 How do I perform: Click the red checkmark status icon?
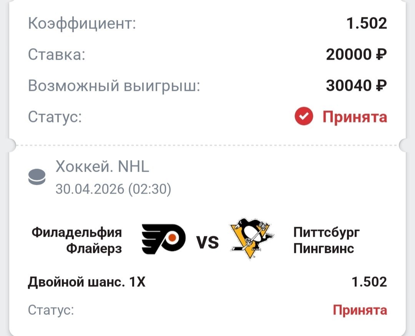click(x=304, y=117)
